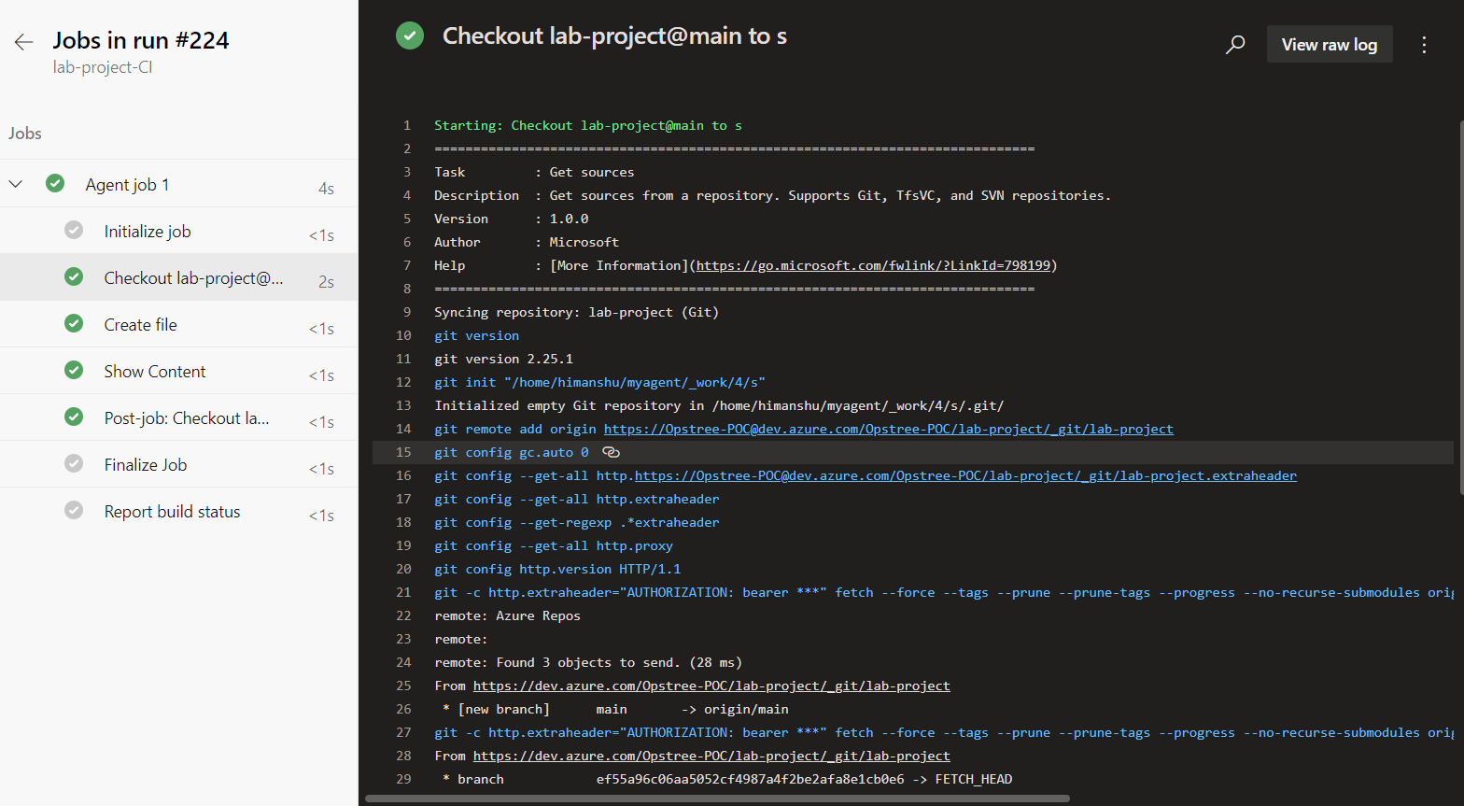Go back using the left arrow icon
The width and height of the screenshot is (1464, 806).
point(23,41)
